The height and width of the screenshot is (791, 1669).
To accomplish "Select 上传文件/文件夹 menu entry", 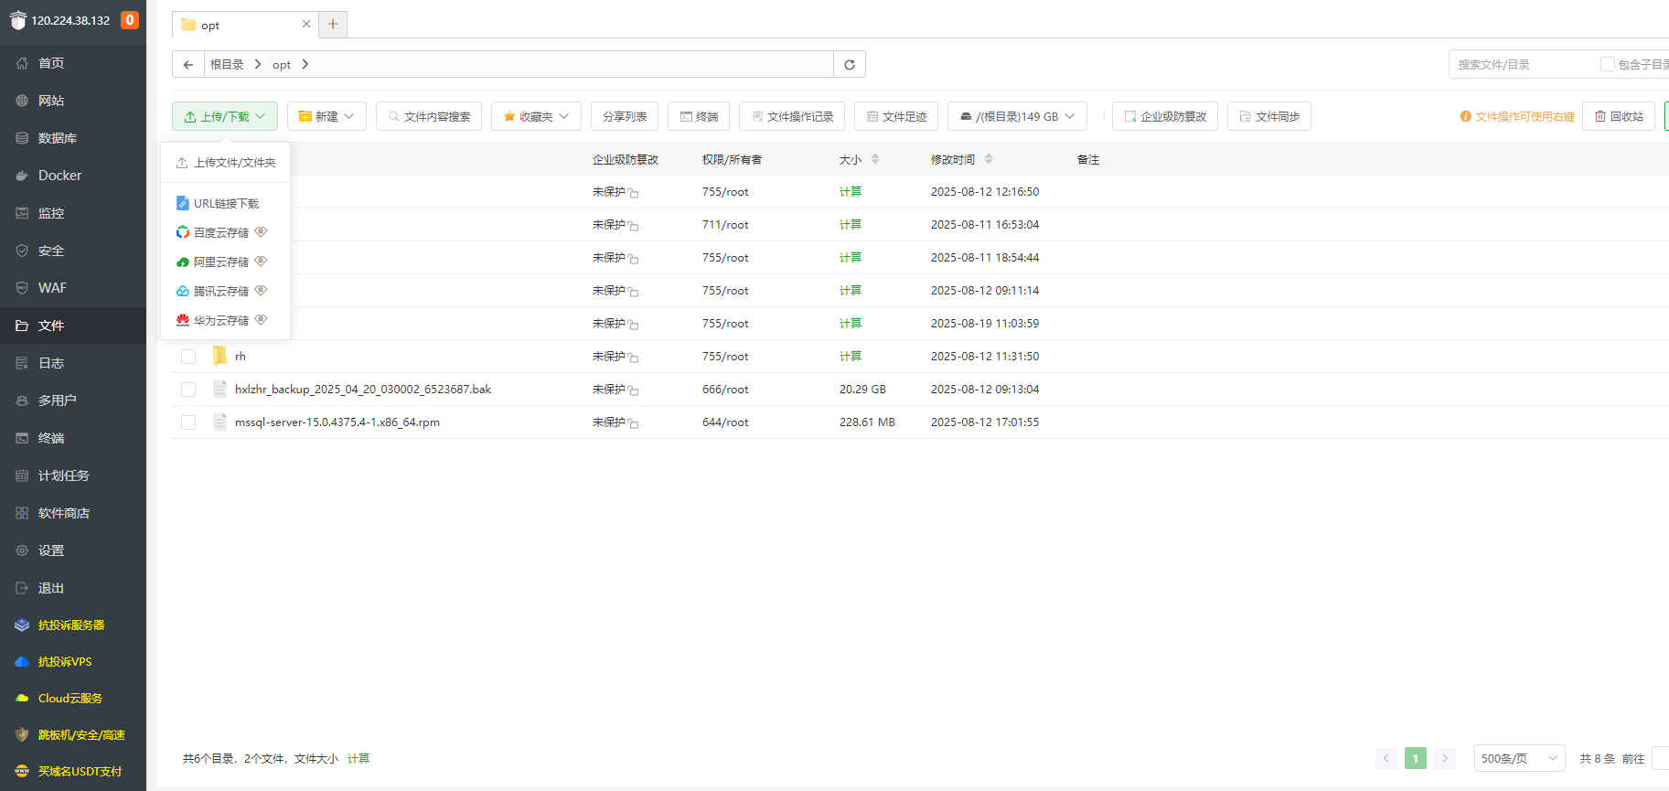I will pos(233,163).
